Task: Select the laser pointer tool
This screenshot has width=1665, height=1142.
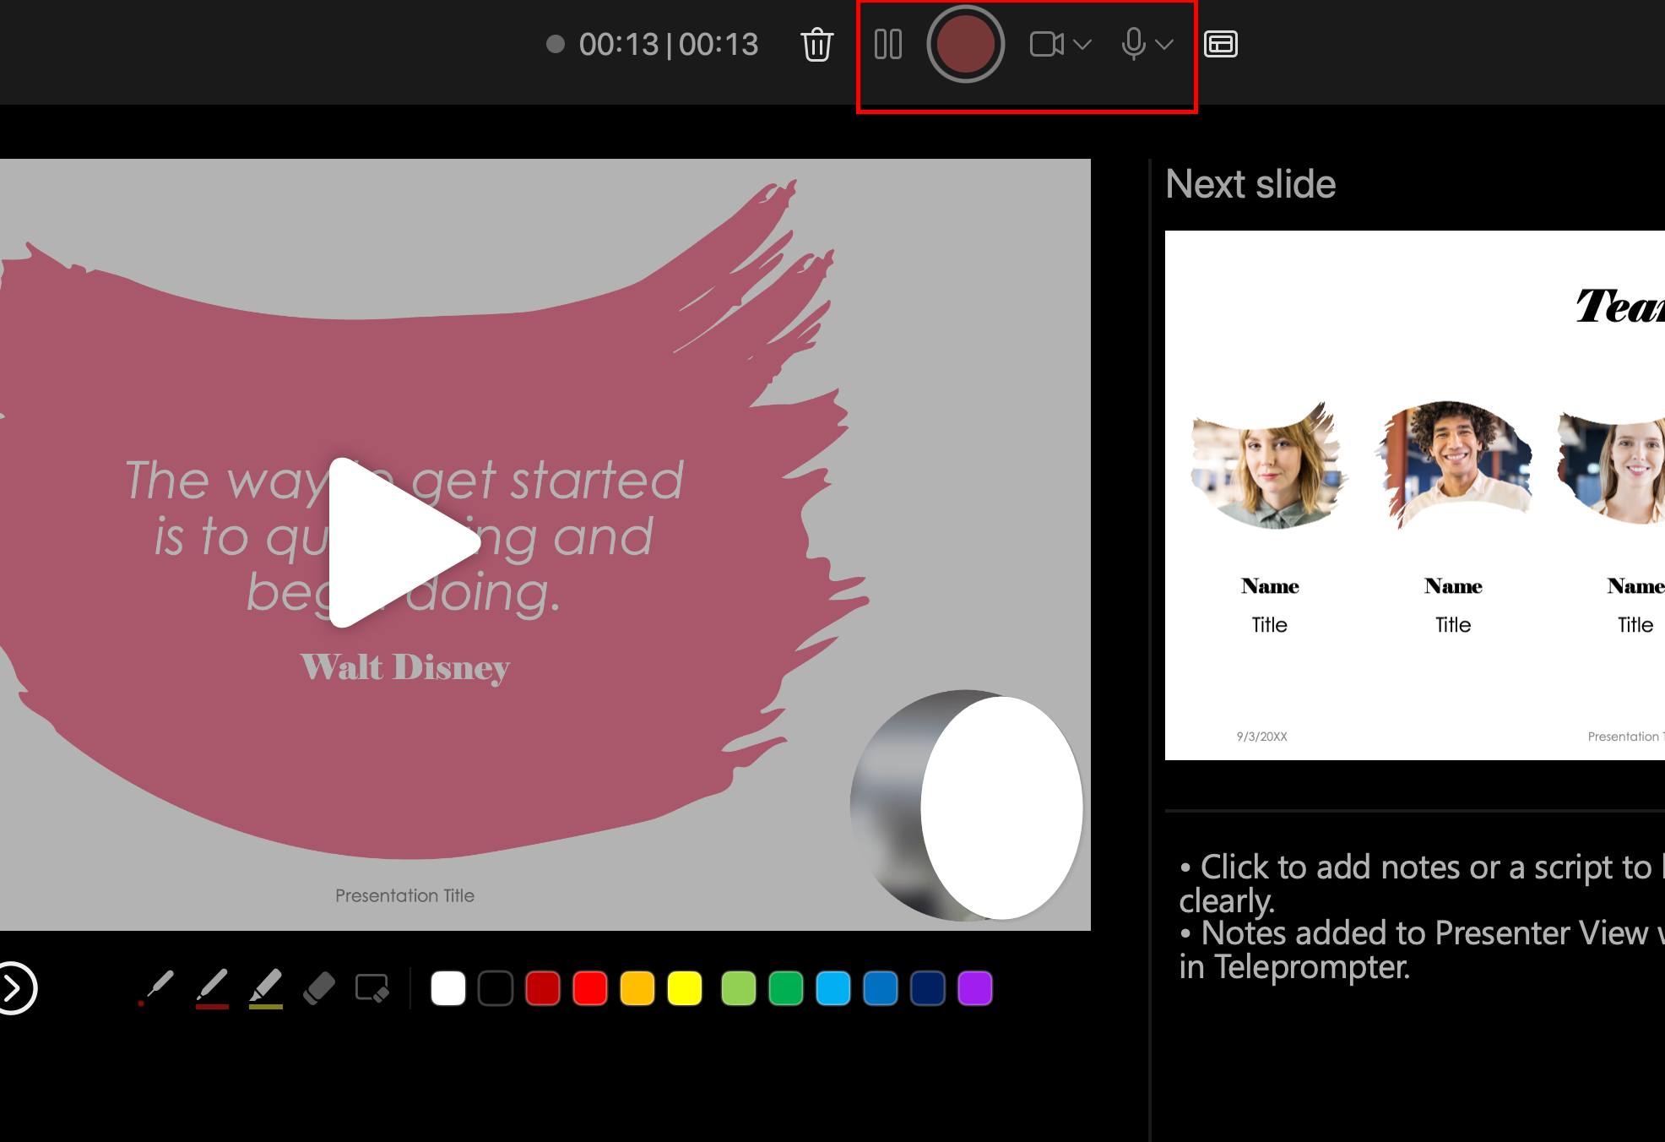Action: point(157,987)
